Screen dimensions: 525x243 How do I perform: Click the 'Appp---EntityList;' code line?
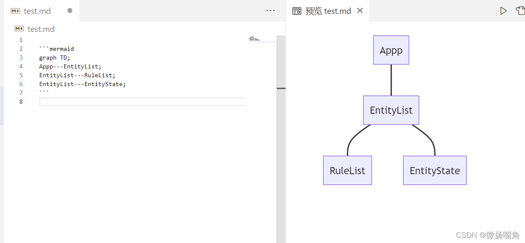click(70, 66)
